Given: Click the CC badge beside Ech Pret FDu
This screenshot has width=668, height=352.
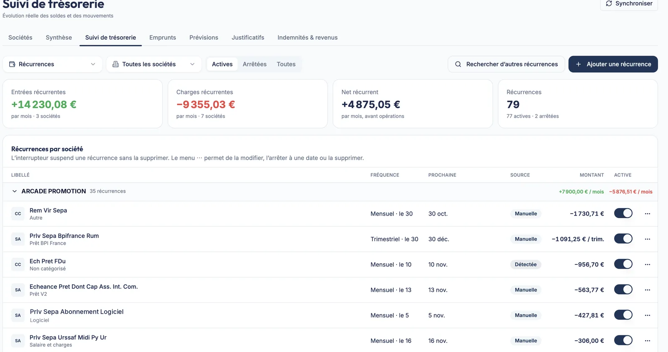Looking at the screenshot, I should [18, 264].
